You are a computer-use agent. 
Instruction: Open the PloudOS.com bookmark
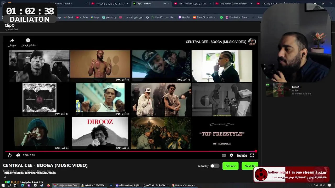click(163, 17)
